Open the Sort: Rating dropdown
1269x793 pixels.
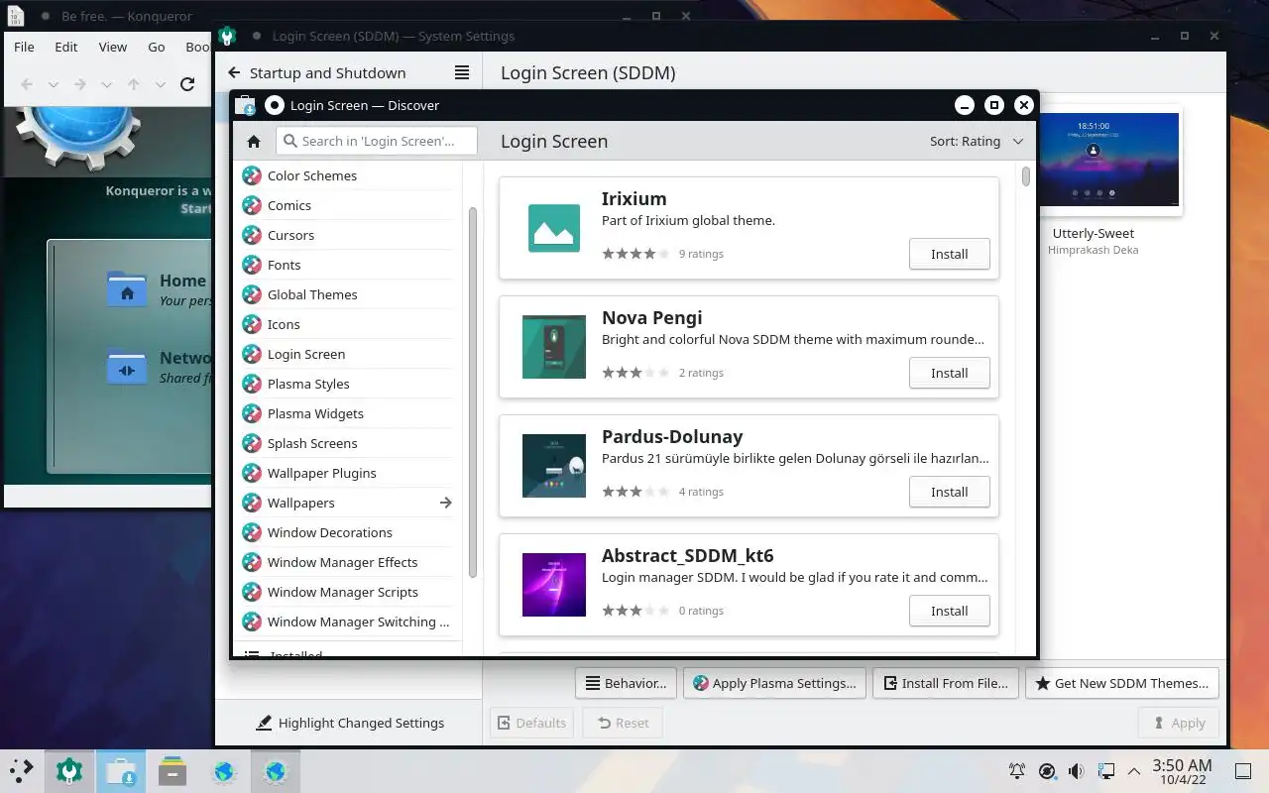click(977, 141)
